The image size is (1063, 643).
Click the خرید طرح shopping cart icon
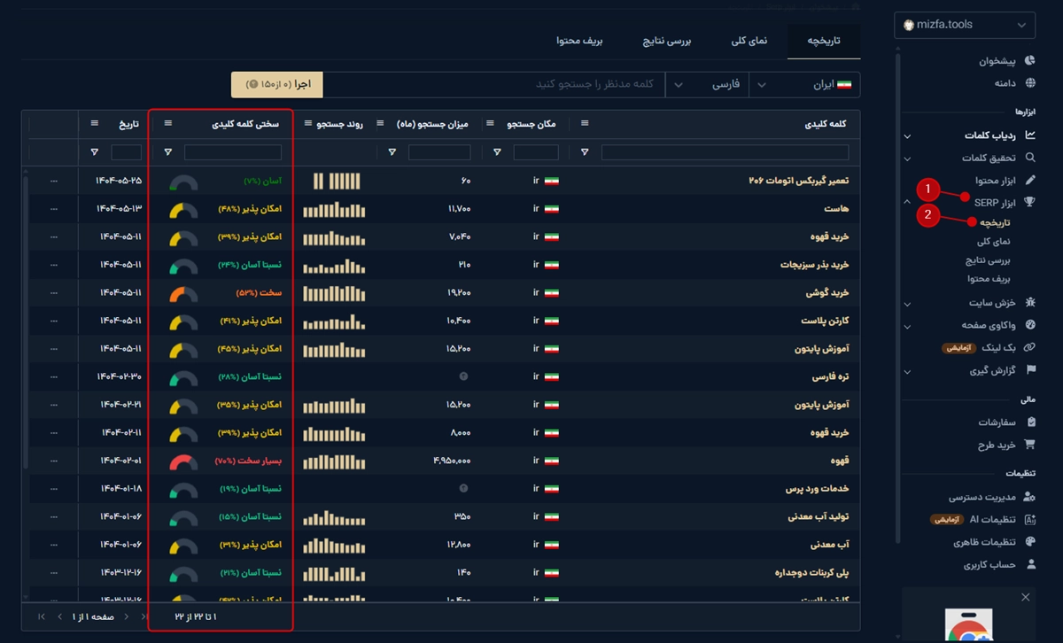[x=1030, y=445]
